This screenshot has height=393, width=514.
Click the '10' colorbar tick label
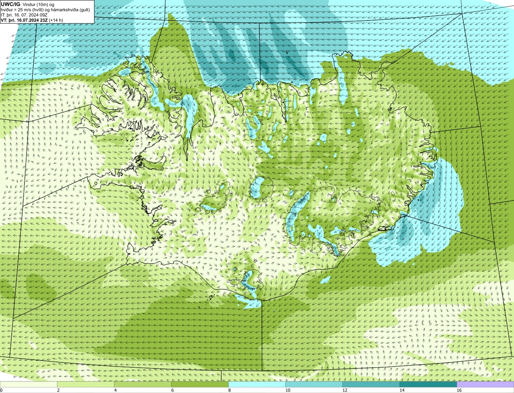(288, 390)
